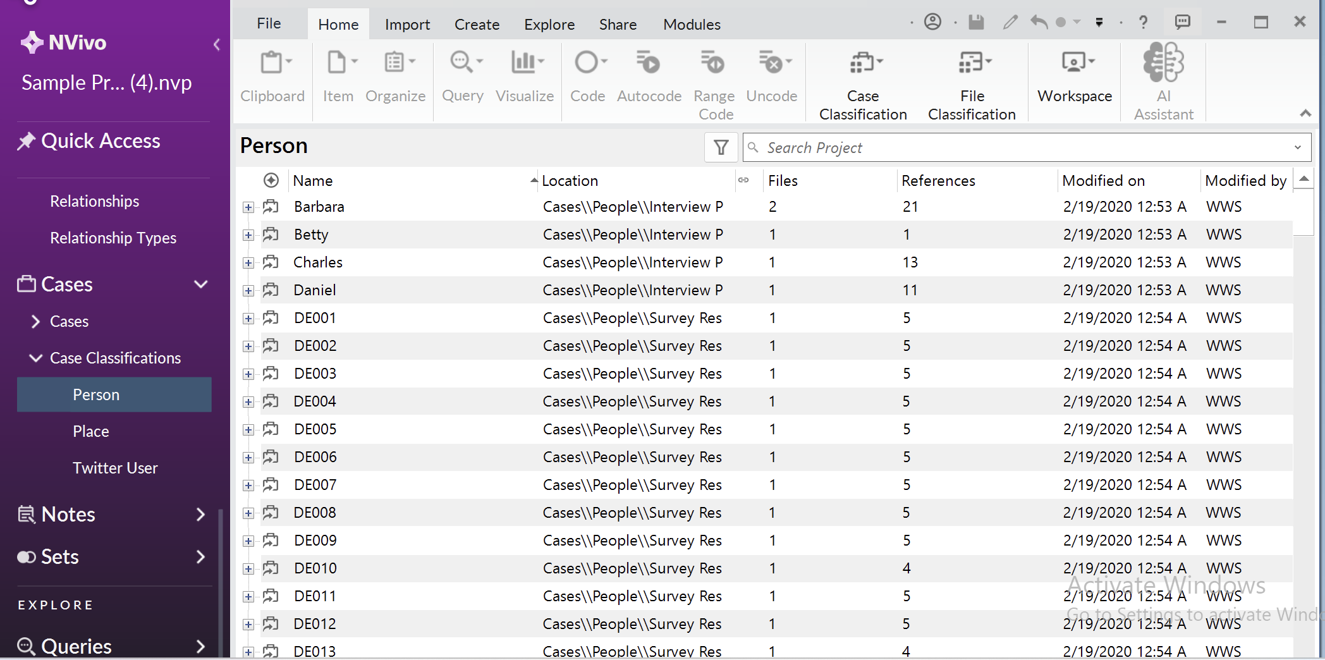
Task: Expand the Barbara case row
Action: [248, 207]
